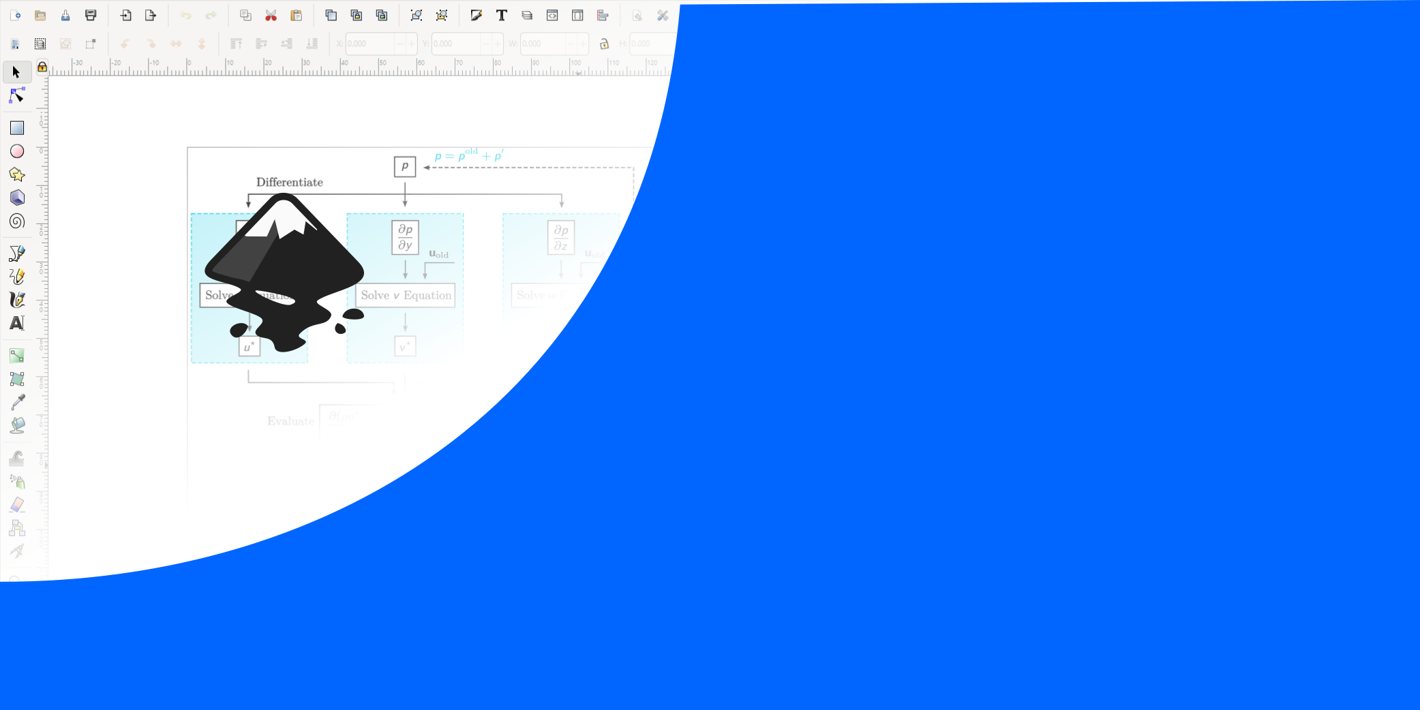Select the Rectangle tool

pyautogui.click(x=17, y=128)
